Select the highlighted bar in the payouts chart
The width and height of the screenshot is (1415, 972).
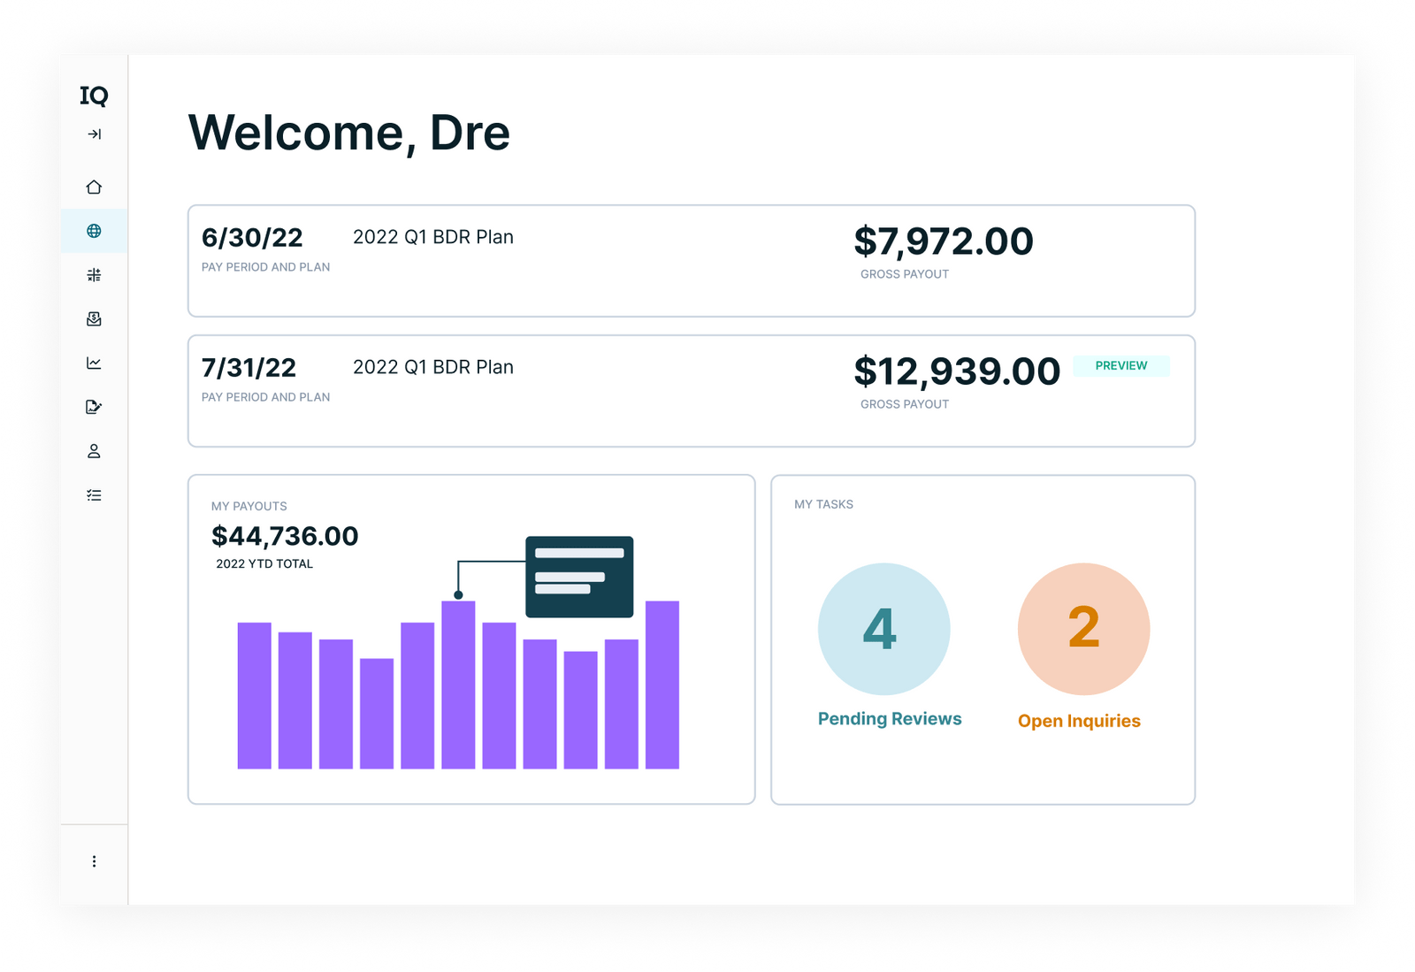[x=459, y=681]
